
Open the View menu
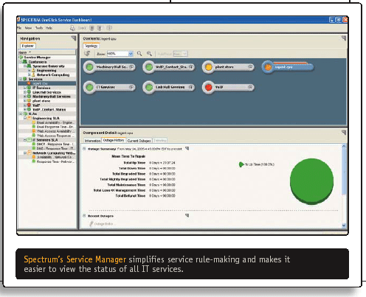click(28, 28)
